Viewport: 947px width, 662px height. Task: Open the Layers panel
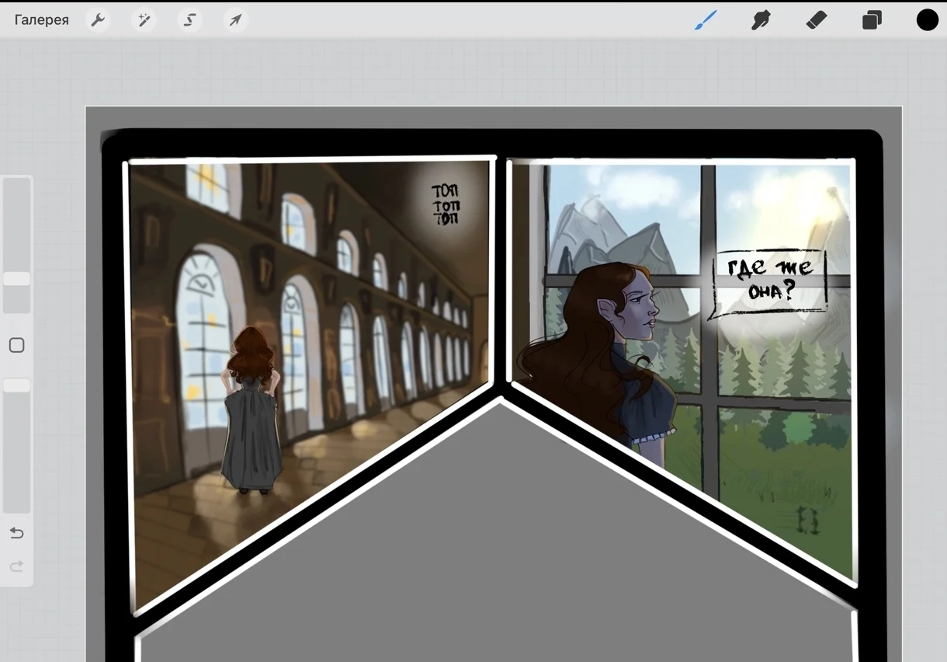[872, 20]
